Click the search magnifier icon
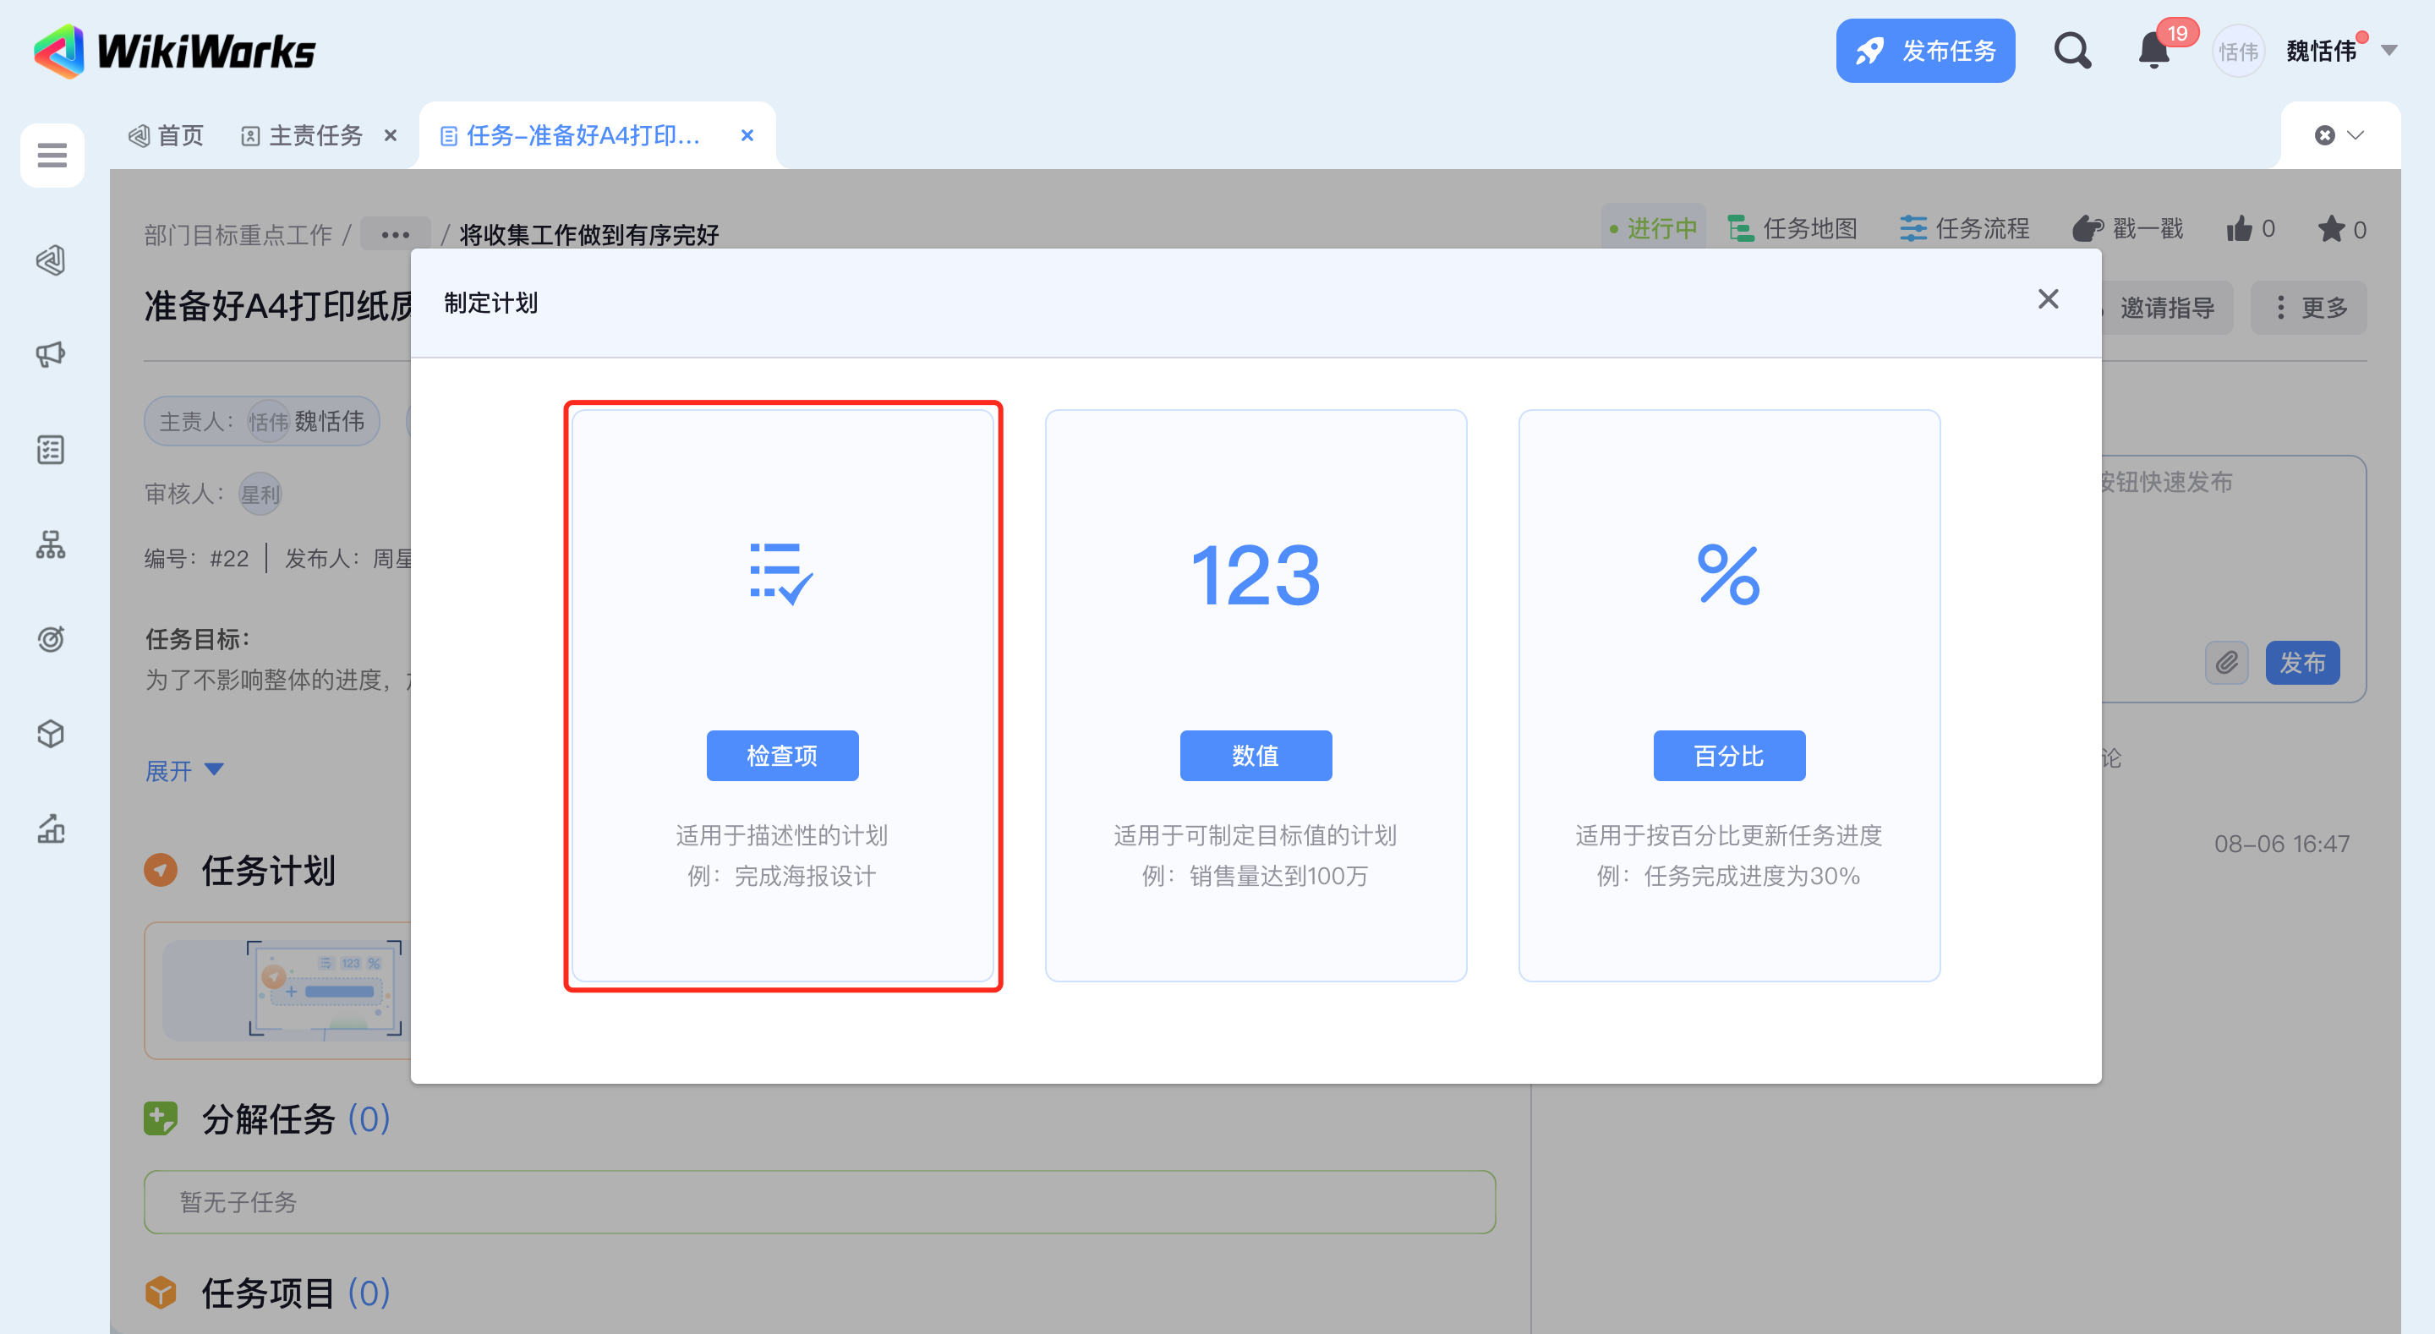This screenshot has height=1334, width=2435. point(2072,50)
